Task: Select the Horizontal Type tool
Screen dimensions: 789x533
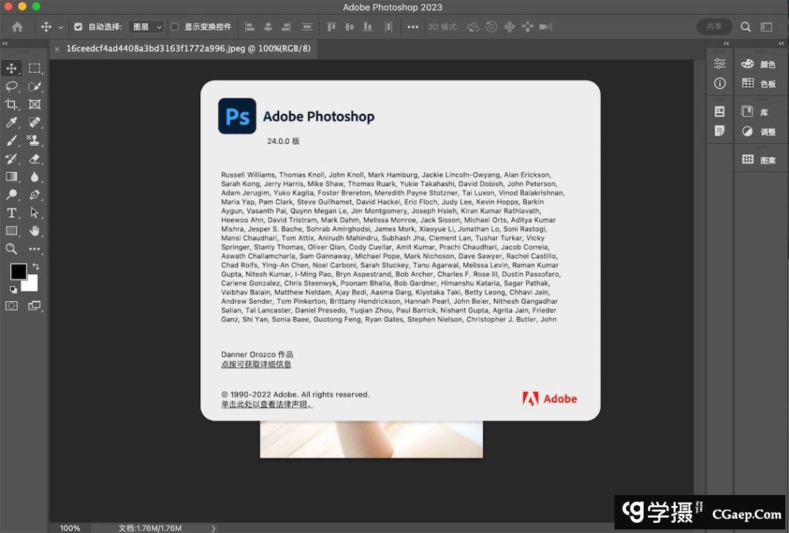Action: (x=12, y=213)
